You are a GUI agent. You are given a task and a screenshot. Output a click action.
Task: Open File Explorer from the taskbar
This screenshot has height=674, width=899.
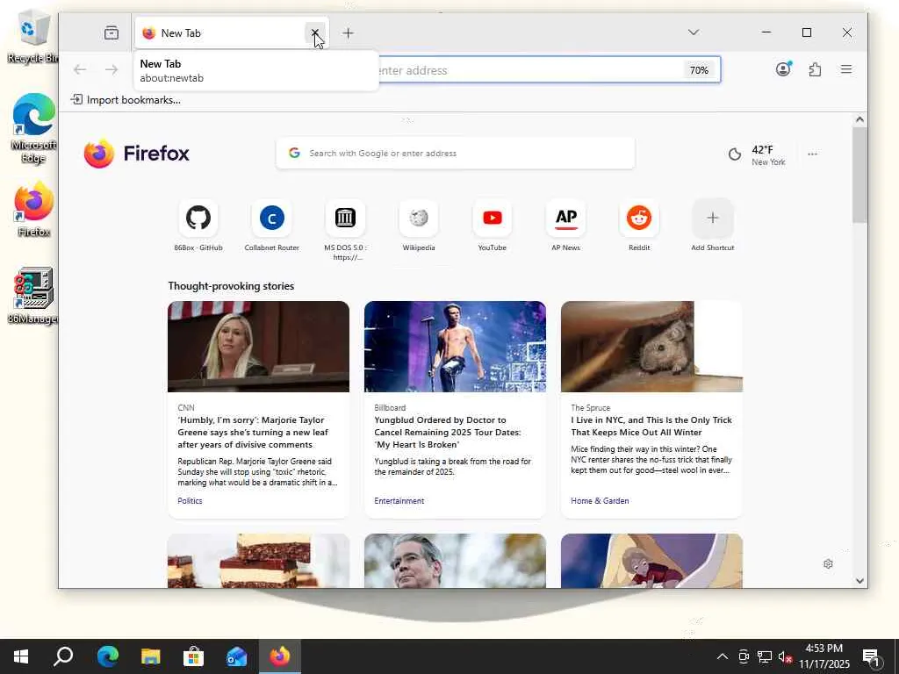151,656
